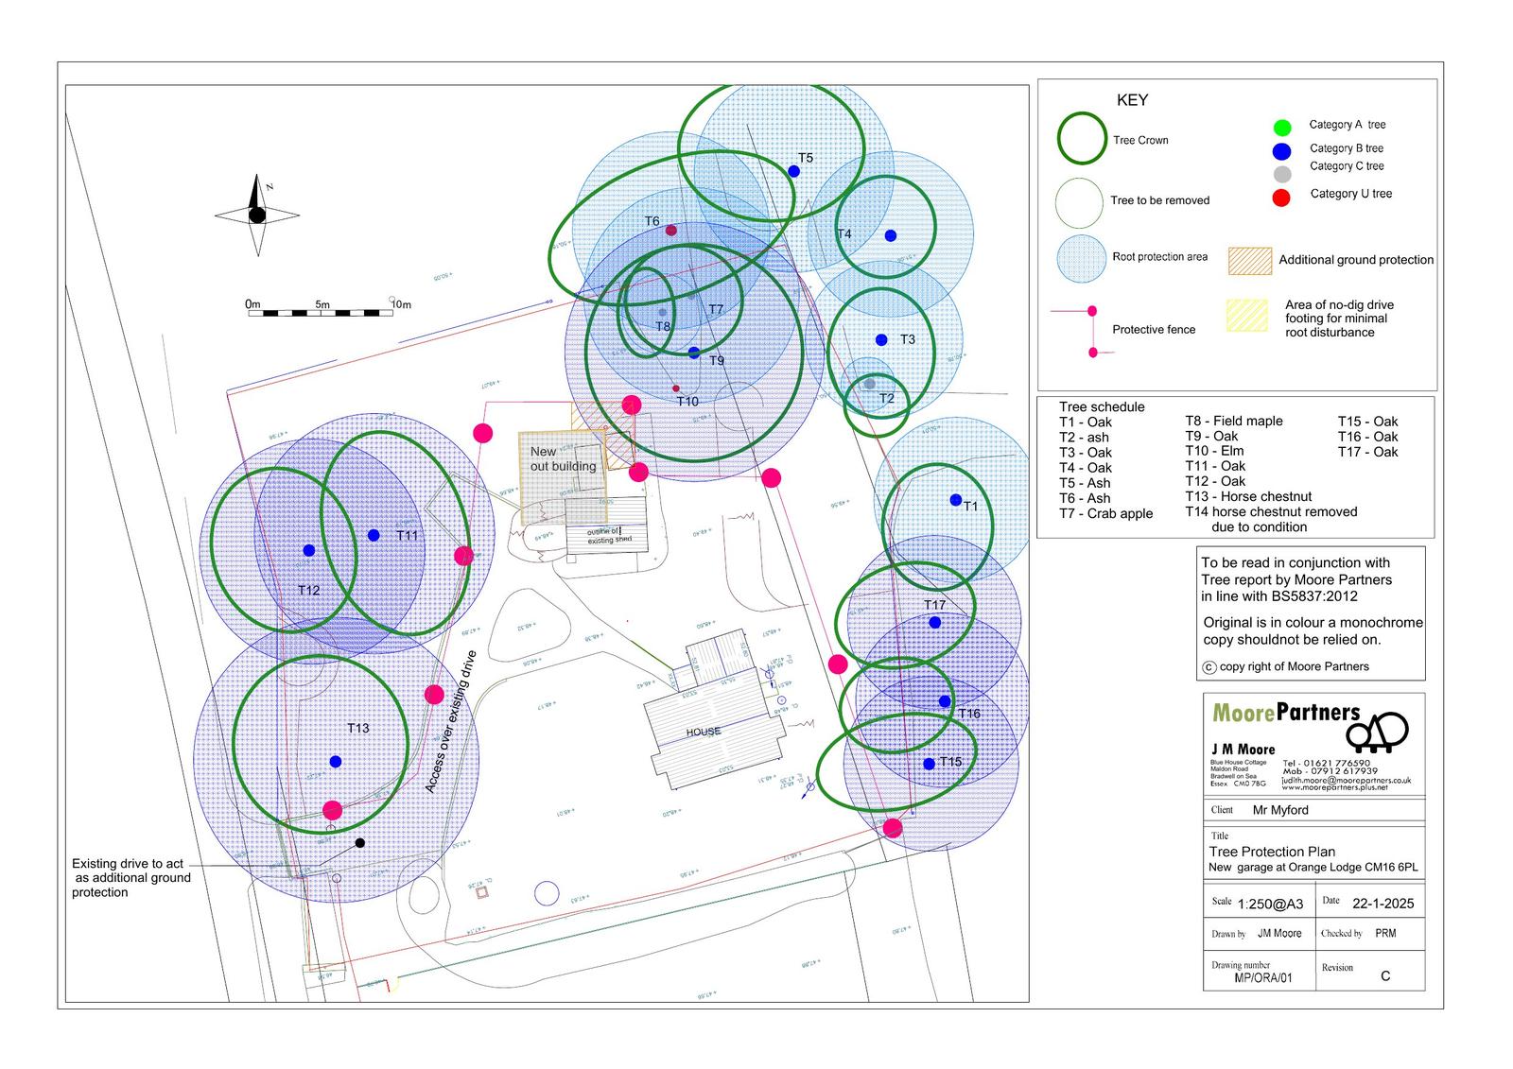Pick the red Category U tree dot
This screenshot has width=1513, height=1069.
coord(1281,198)
